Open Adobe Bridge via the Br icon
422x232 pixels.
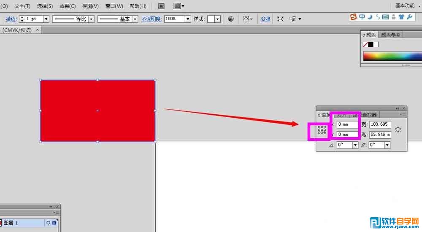tap(161, 6)
